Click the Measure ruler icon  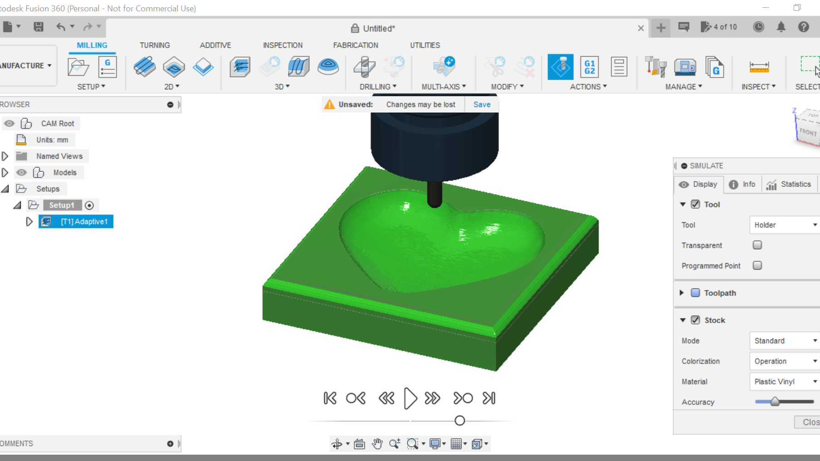point(759,67)
